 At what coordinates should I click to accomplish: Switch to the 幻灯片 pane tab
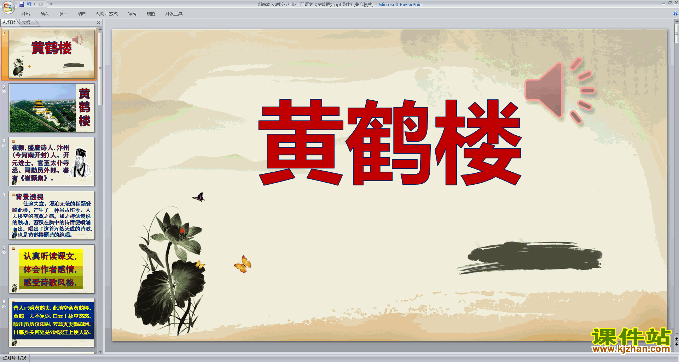coord(10,23)
